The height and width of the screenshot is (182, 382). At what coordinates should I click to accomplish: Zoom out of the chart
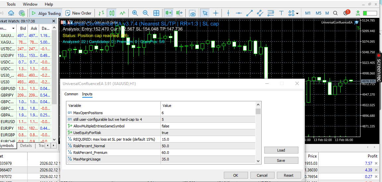pyautogui.click(x=146, y=13)
